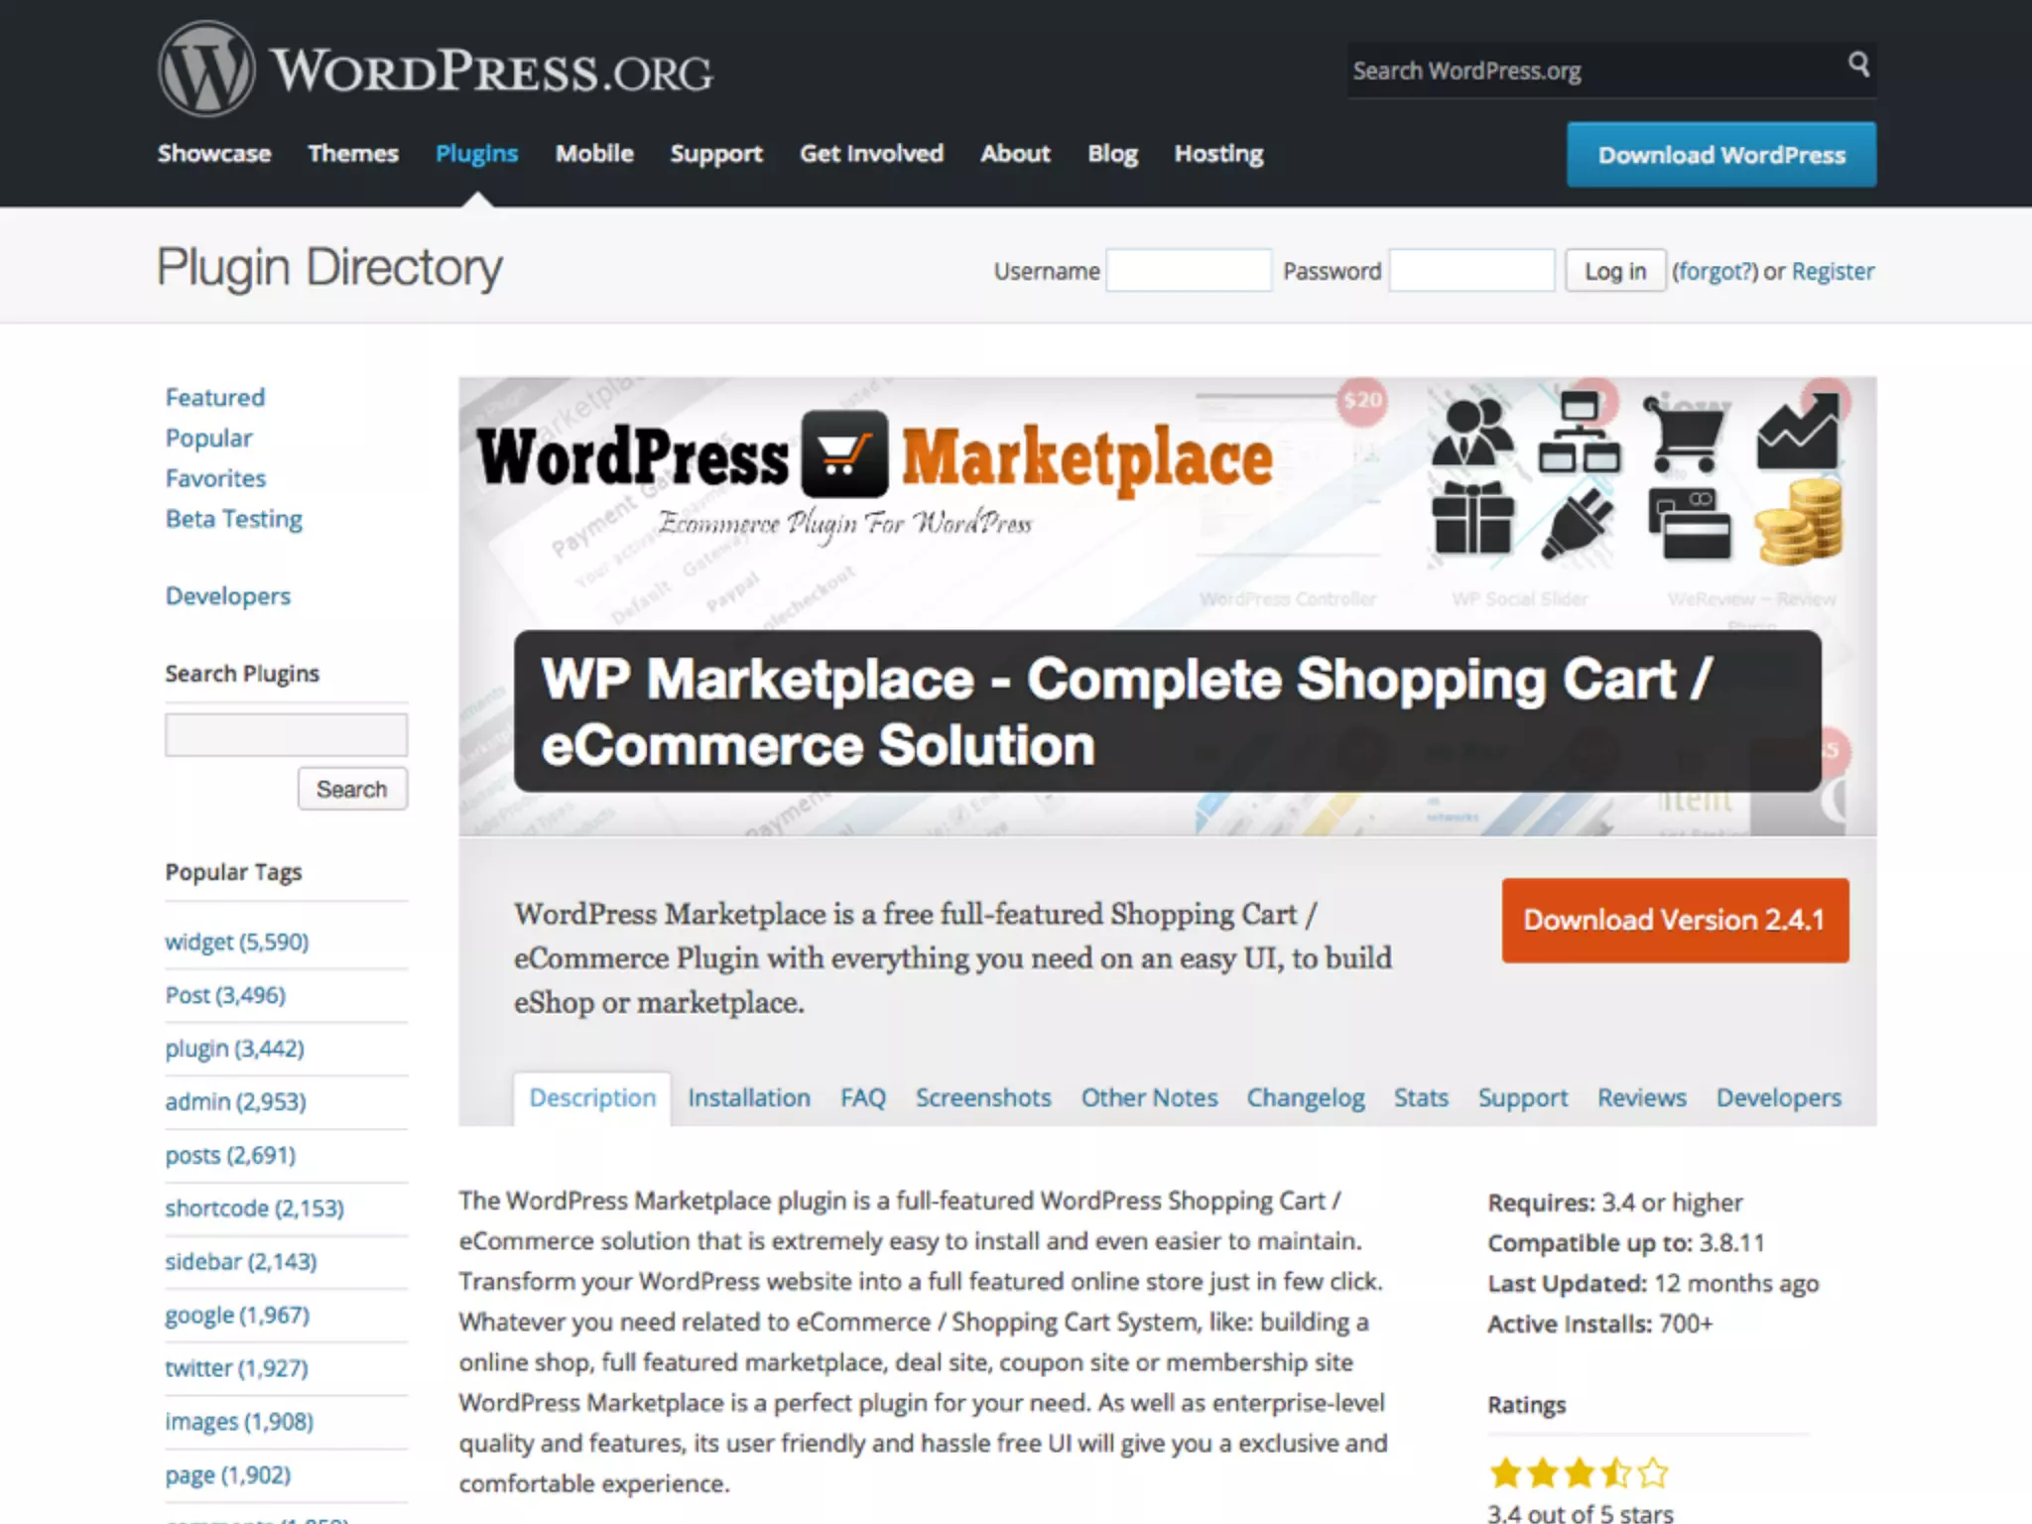
Task: Switch to the Installation tab
Action: 748,1097
